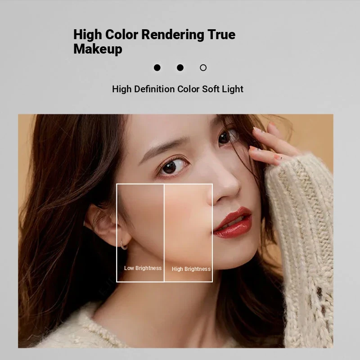
Task: Click the woman's red lips
Action: (232, 222)
